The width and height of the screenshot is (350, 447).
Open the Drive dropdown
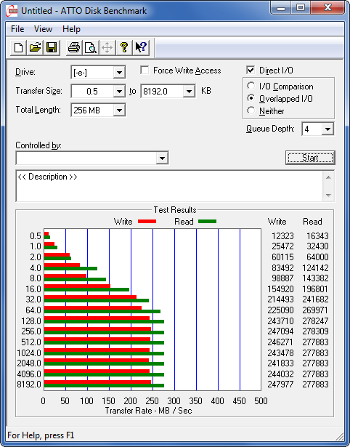(x=119, y=73)
